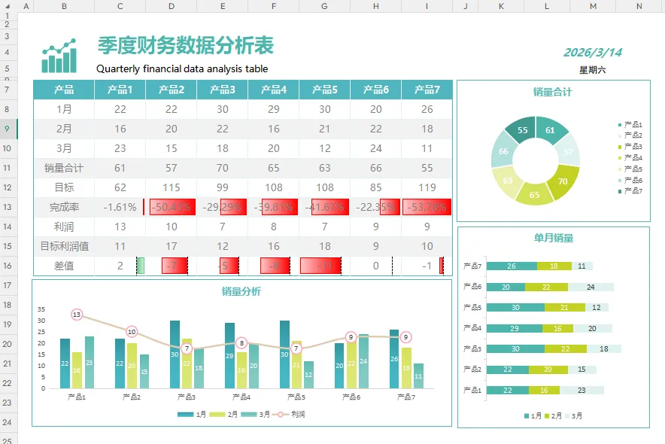The image size is (665, 444).
Task: Click profit line marker 13 for 产品1
Action: tap(76, 315)
